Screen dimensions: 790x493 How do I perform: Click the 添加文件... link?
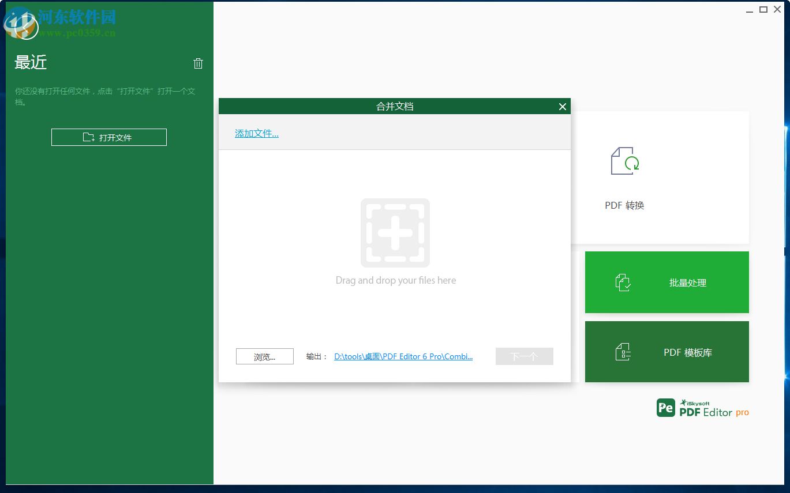257,134
